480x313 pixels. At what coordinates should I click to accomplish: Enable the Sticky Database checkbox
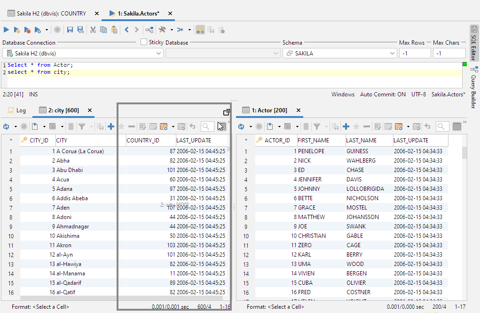coord(144,42)
